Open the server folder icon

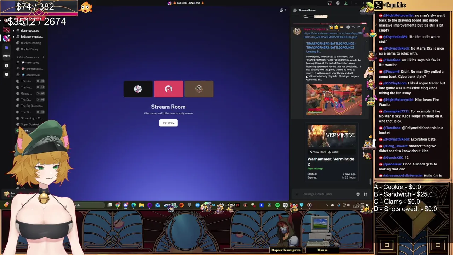point(6,47)
